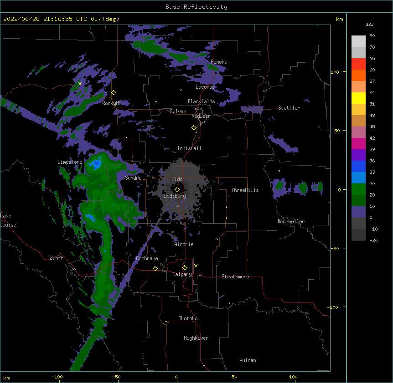Click the Calgary city label
The image size is (393, 383).
[x=182, y=274]
